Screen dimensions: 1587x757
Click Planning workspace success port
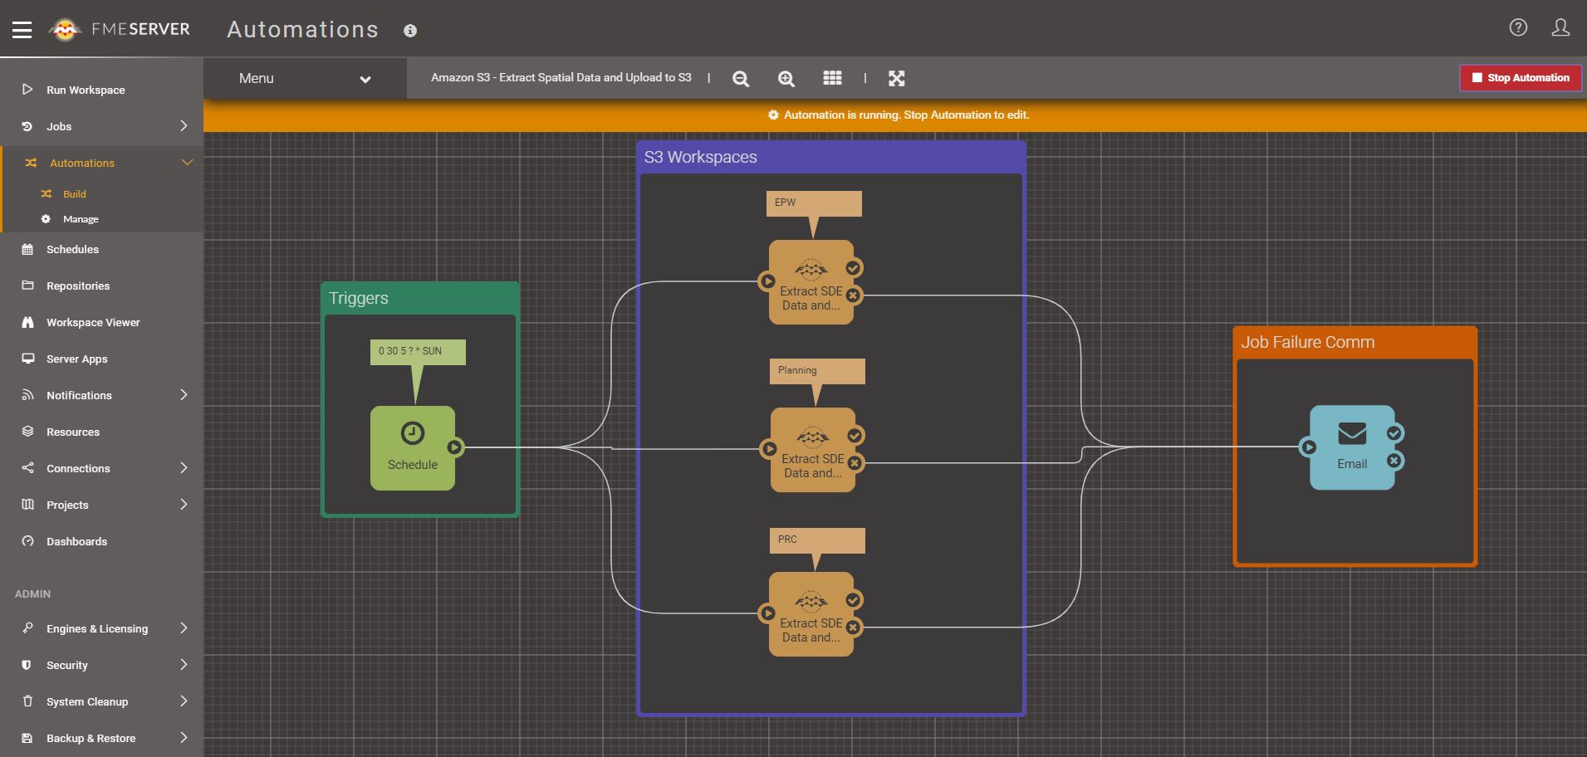click(x=855, y=436)
